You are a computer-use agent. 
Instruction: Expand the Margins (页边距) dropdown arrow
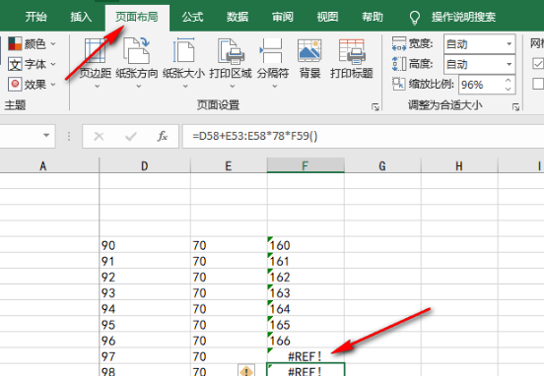98,86
